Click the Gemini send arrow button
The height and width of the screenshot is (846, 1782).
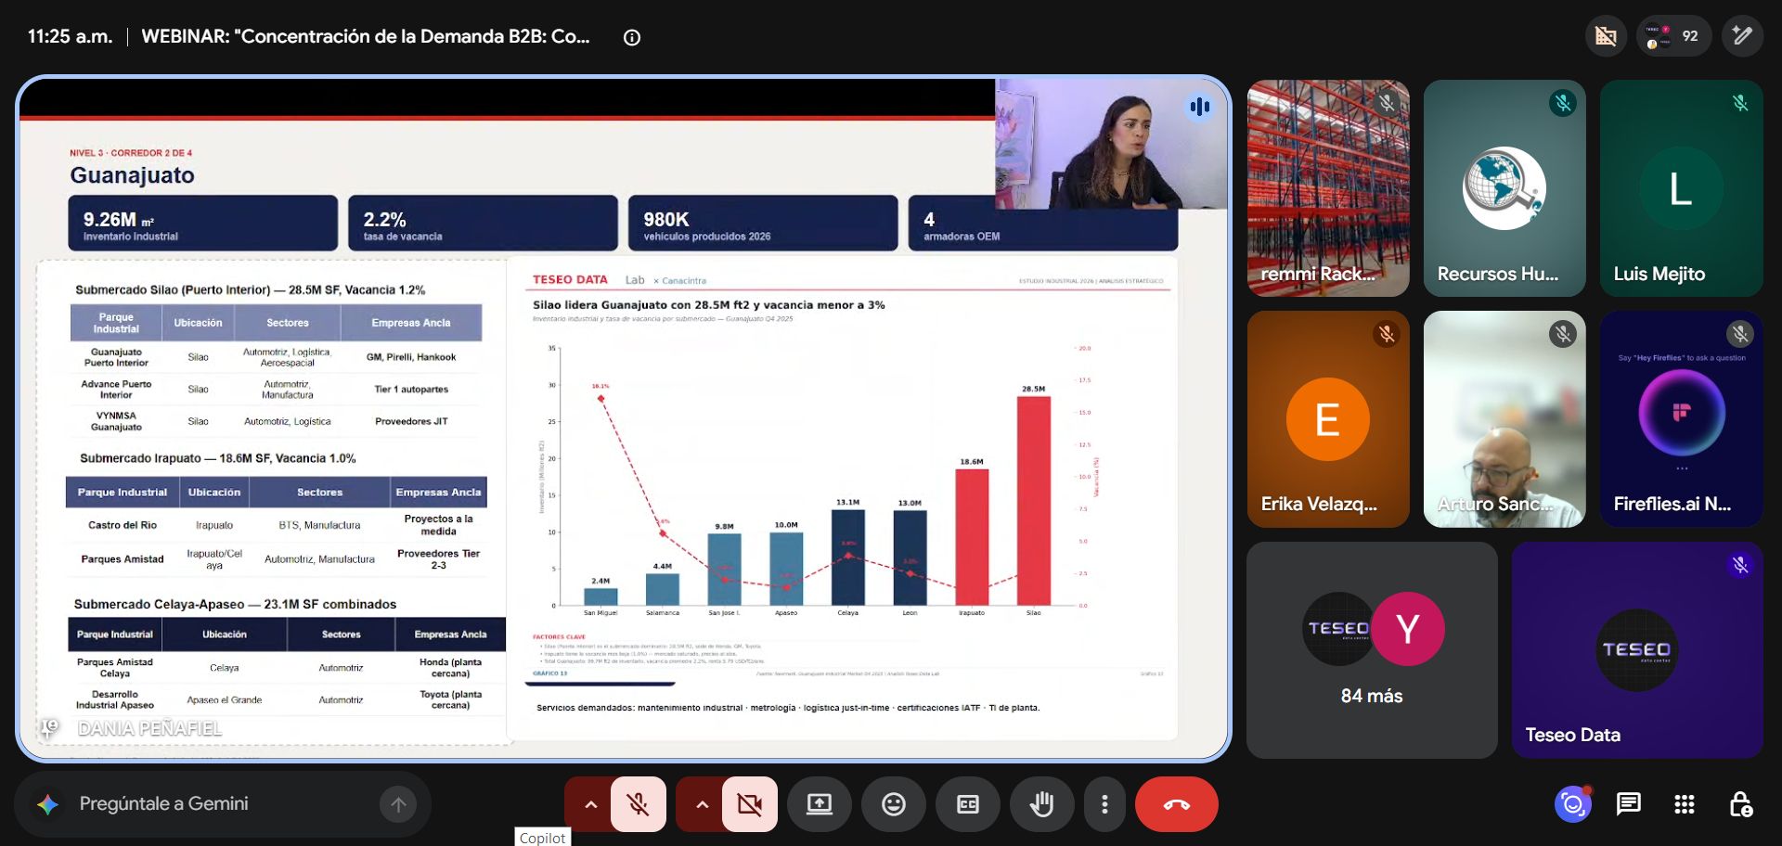pyautogui.click(x=398, y=804)
